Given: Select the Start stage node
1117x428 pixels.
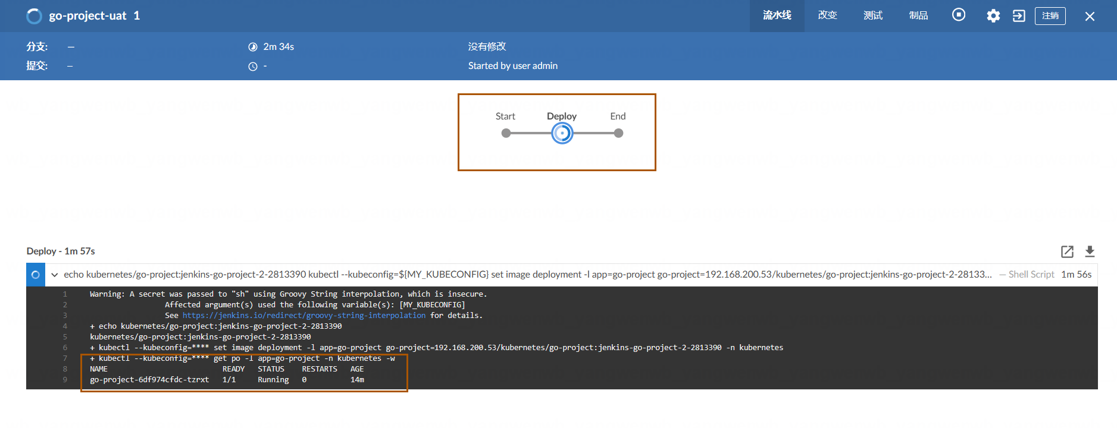Looking at the screenshot, I should [506, 133].
